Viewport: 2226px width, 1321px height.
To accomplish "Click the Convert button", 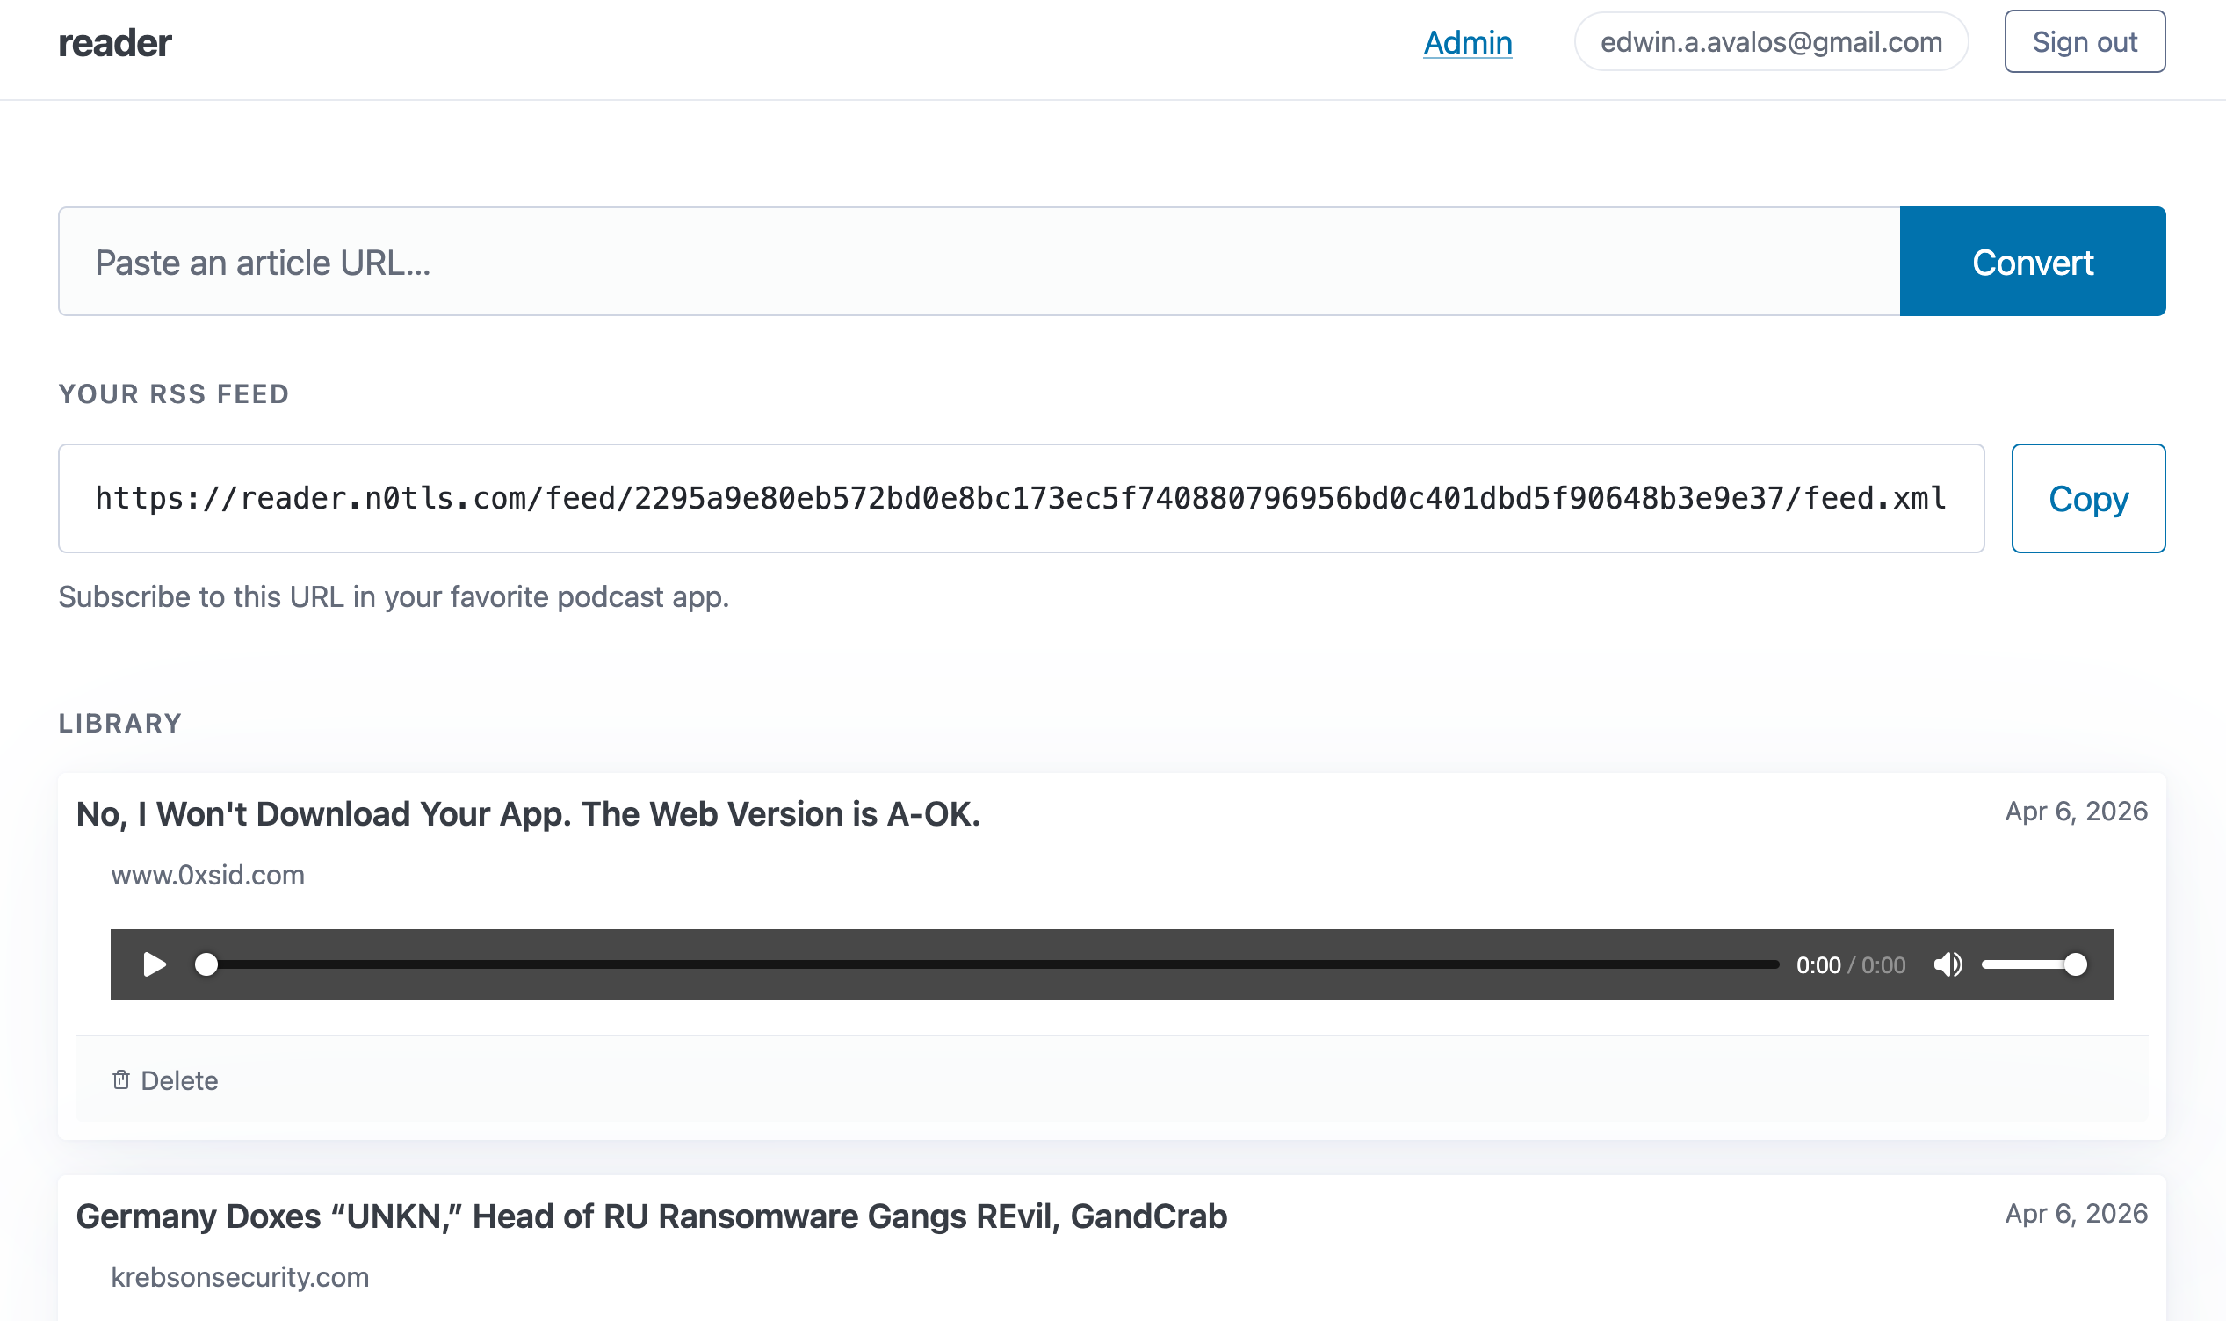I will 2032,261.
